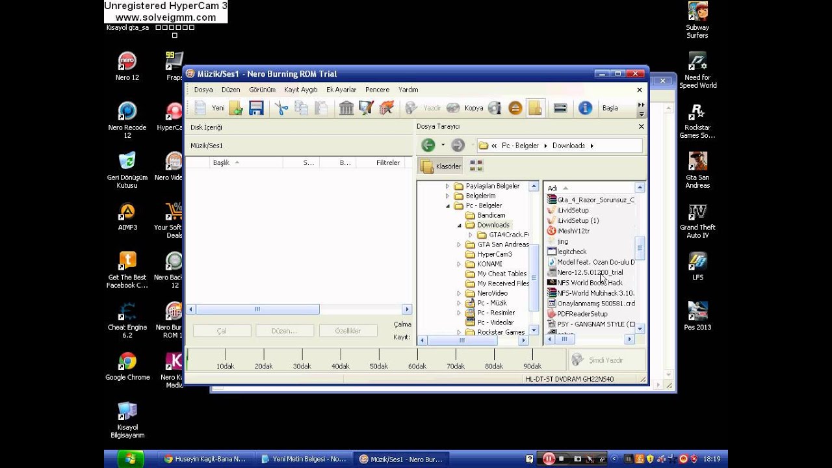Open the Ek Ayarlar menu
This screenshot has width=832, height=468.
(x=341, y=90)
